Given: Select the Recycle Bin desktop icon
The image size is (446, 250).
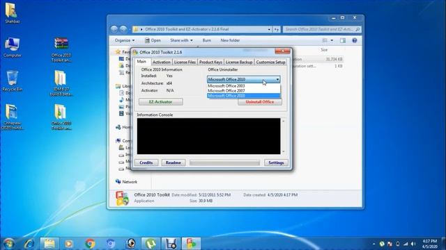Looking at the screenshot, I should coord(12,81).
